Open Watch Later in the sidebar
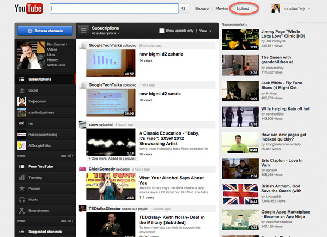This screenshot has height=237, width=327. click(56, 65)
